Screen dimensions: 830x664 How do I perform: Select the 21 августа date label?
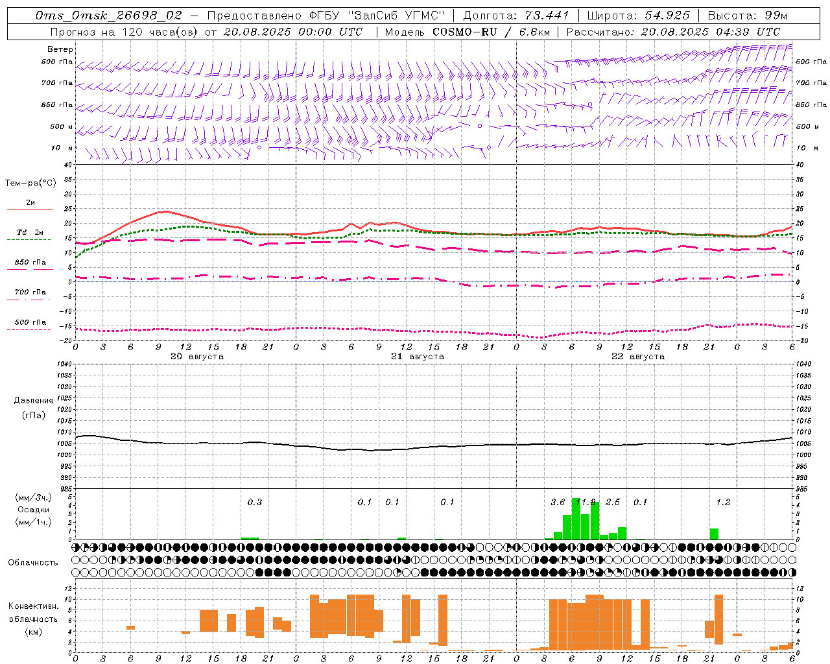click(418, 357)
